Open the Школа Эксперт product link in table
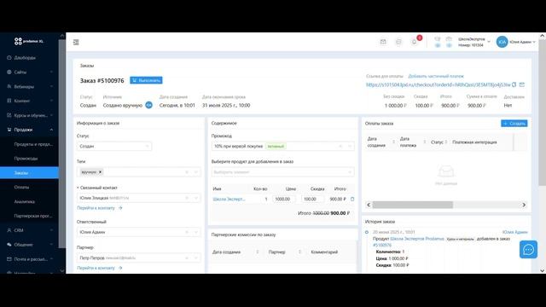 (229, 199)
